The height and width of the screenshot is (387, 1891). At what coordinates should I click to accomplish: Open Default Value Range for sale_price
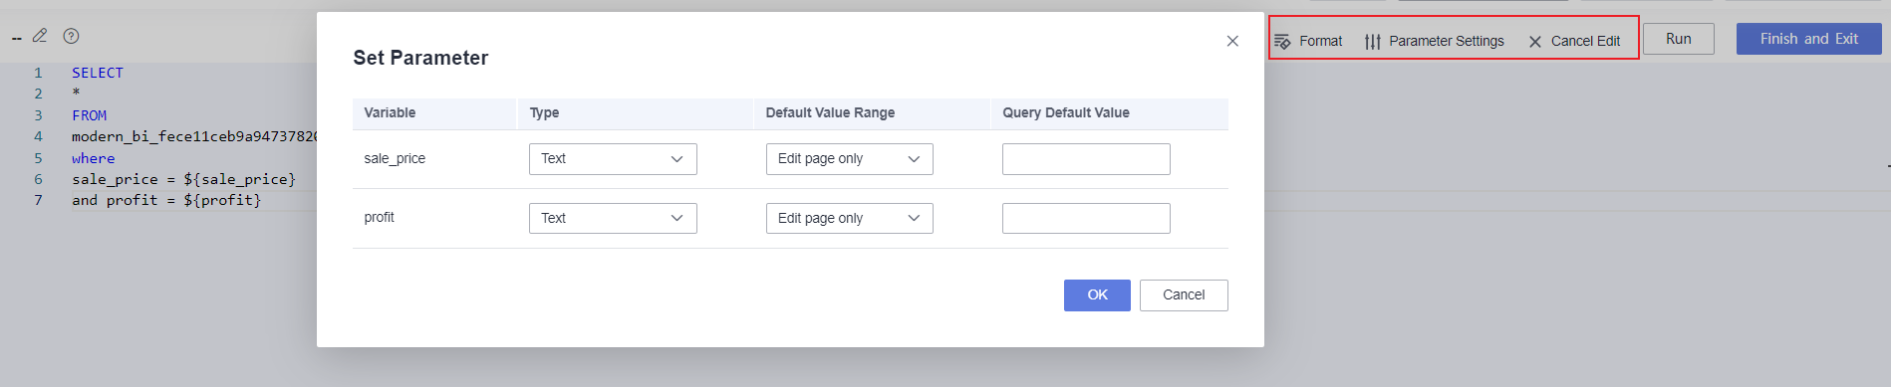pos(850,159)
